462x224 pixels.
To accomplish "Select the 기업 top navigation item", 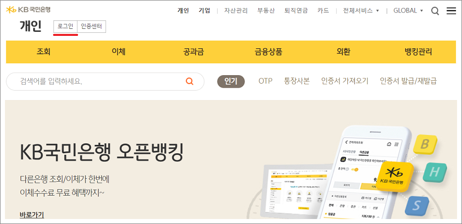I will coord(205,10).
